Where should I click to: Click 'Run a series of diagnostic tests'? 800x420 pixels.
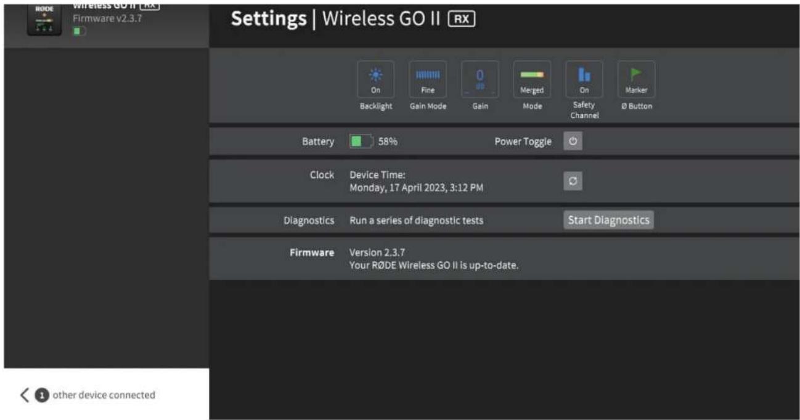pyautogui.click(x=416, y=220)
